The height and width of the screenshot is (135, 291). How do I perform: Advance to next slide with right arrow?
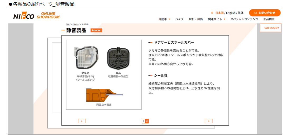click(x=209, y=121)
